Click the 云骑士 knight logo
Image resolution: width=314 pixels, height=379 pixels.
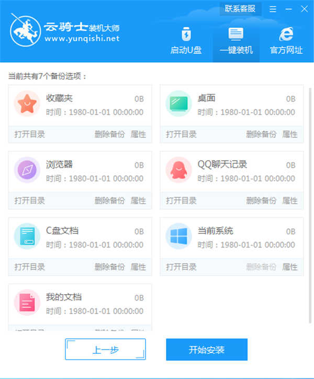pos(25,31)
